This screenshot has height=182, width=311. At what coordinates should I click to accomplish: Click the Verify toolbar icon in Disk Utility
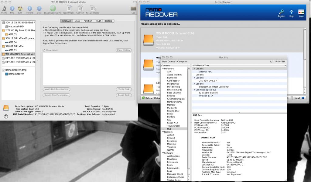(x=4, y=9)
